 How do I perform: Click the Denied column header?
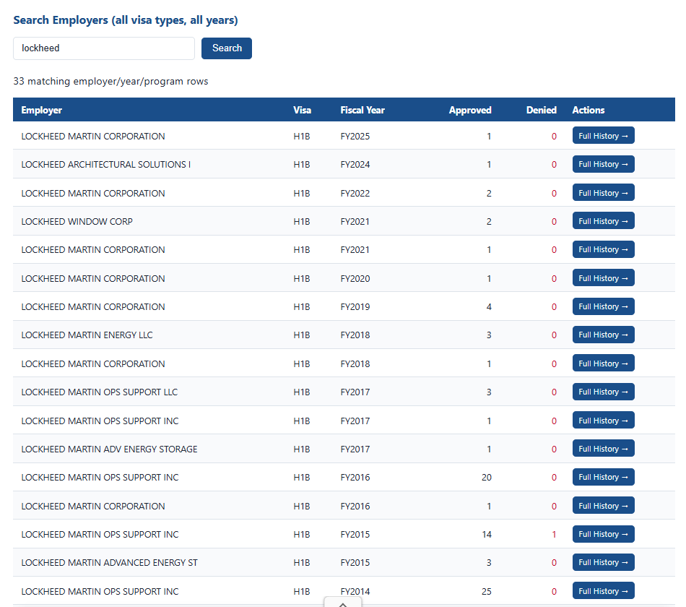point(541,110)
